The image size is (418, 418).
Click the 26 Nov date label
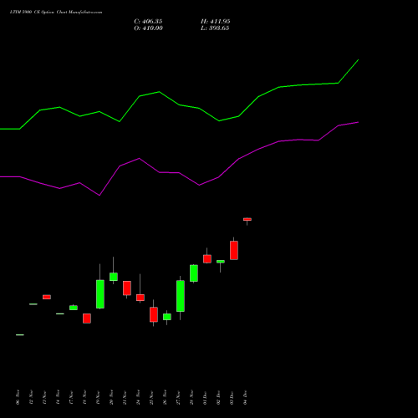pos(165,397)
